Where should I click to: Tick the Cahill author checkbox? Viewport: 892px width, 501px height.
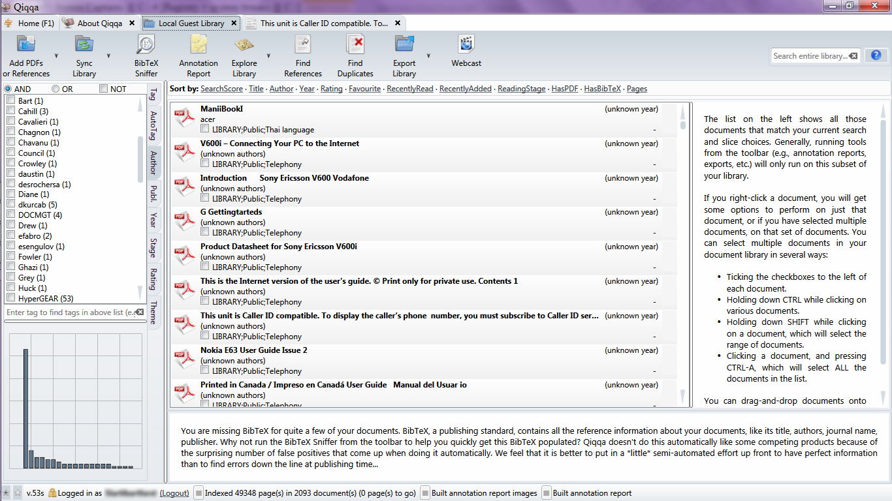[x=10, y=111]
